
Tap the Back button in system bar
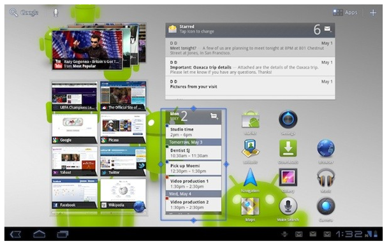coord(15,234)
